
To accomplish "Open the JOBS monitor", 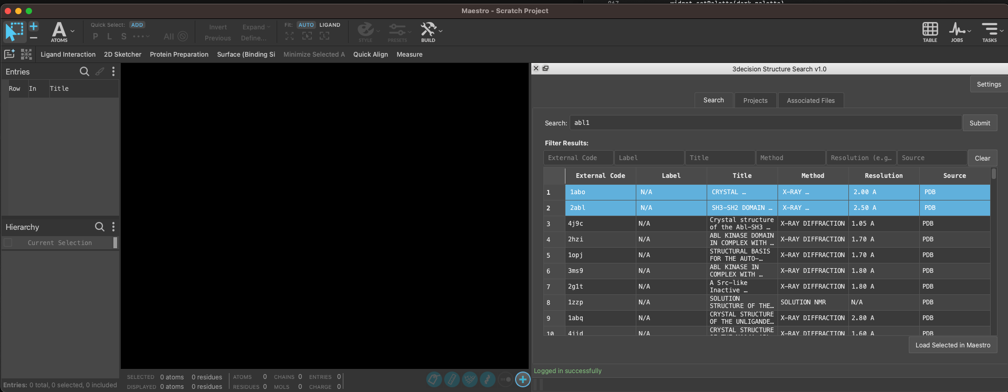I will (957, 32).
